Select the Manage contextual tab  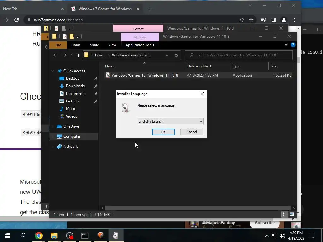point(140,37)
